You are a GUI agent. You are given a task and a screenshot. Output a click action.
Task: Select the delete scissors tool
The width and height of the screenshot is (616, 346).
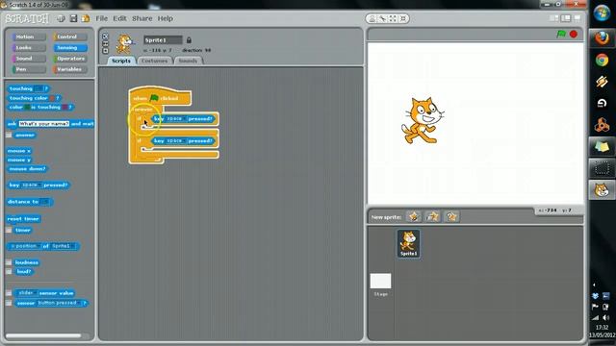[x=382, y=19]
